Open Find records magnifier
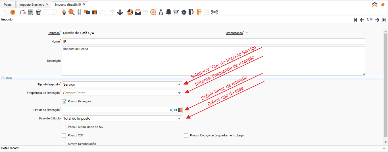Viewport: 388px width, 152px height. (71, 12)
